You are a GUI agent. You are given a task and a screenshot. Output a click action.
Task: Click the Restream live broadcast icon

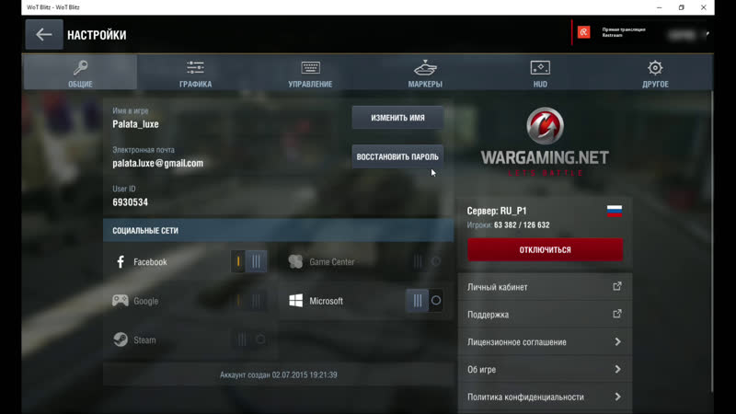point(583,32)
